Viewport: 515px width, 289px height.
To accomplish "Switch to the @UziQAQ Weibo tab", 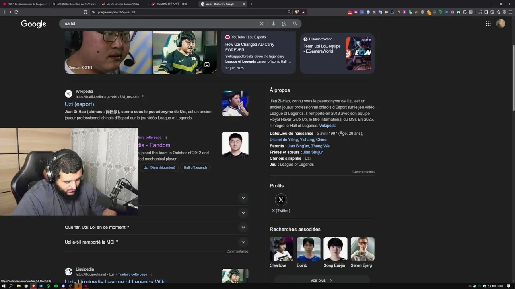I will 173,4.
